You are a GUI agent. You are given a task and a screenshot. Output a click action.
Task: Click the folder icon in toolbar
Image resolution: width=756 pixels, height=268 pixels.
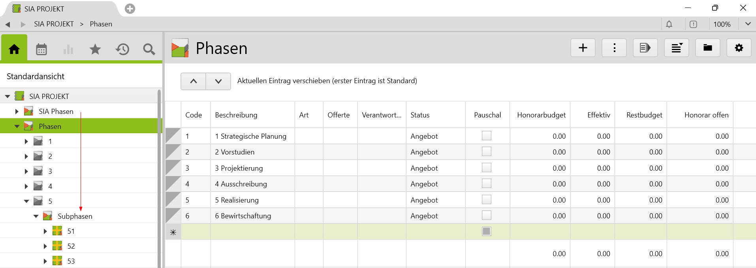[x=707, y=48]
